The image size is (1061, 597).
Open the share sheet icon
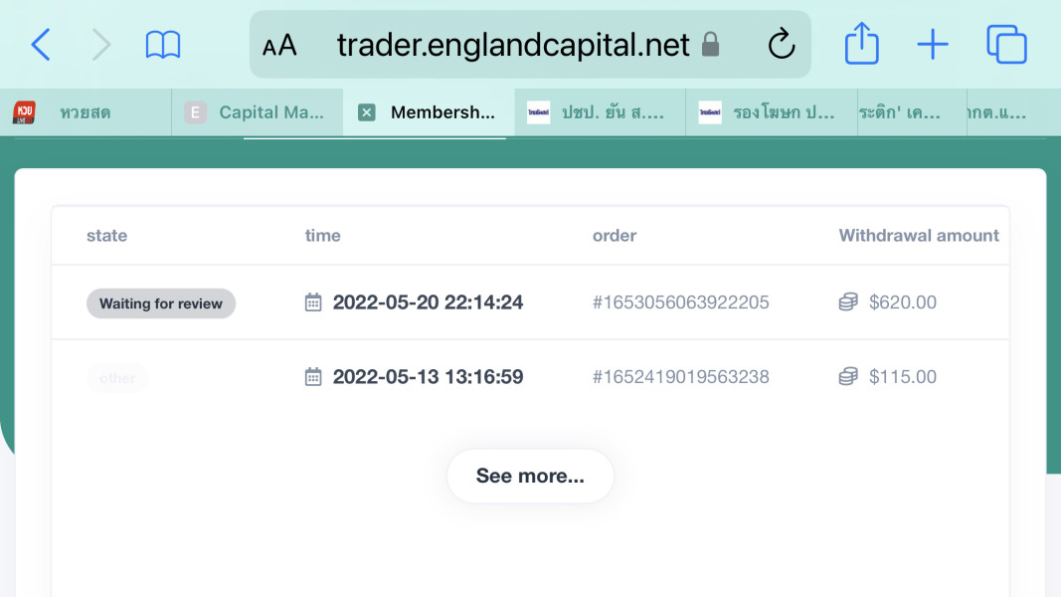click(861, 45)
